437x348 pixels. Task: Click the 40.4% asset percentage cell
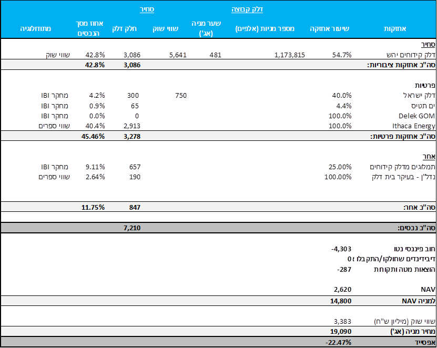(95, 126)
